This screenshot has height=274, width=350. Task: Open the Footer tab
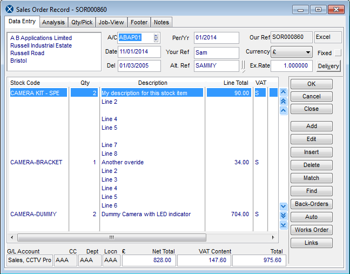pyautogui.click(x=139, y=22)
